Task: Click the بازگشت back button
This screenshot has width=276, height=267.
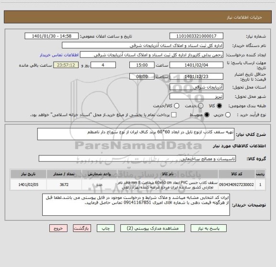Action: point(82,228)
